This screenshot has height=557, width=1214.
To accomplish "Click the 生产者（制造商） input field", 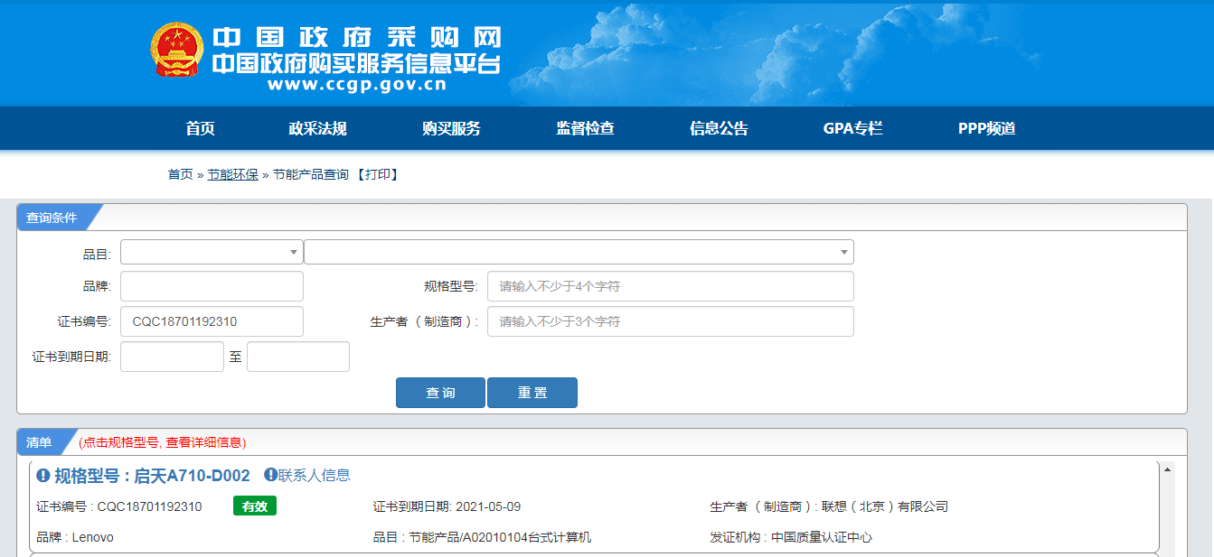I will click(671, 321).
